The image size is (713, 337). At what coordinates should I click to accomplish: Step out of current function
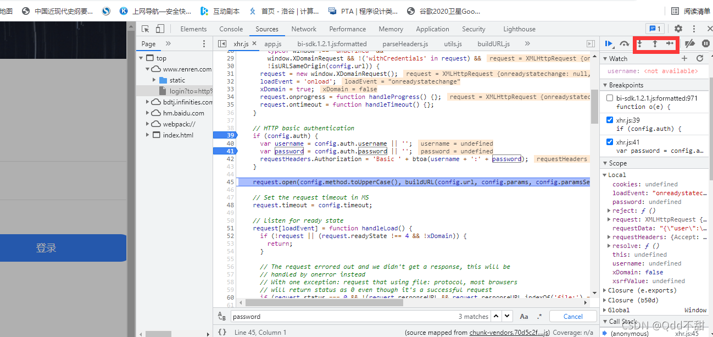tap(655, 43)
